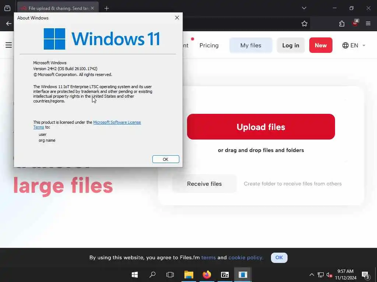Image resolution: width=377 pixels, height=282 pixels.
Task: Close the File upload & sharing tab
Action: coord(92,8)
